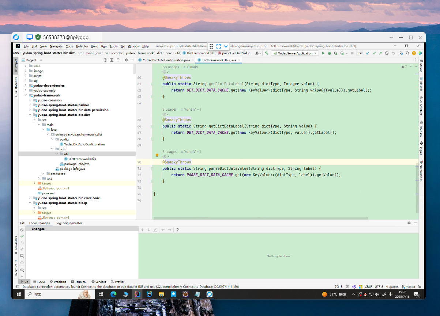This screenshot has width=440, height=316.
Task: Open the Database tool window
Action: [421, 128]
